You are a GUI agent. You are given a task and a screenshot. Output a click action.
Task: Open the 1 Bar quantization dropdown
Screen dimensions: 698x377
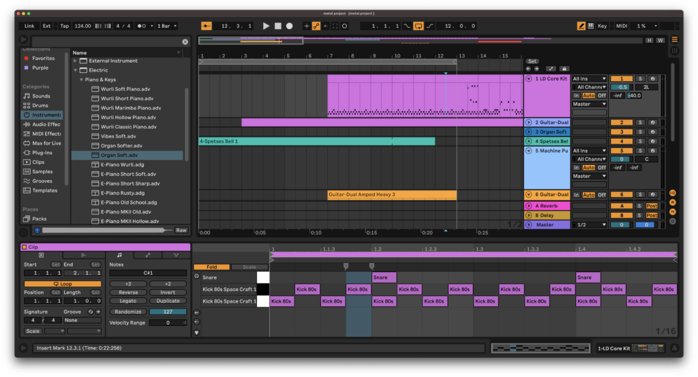pyautogui.click(x=167, y=26)
